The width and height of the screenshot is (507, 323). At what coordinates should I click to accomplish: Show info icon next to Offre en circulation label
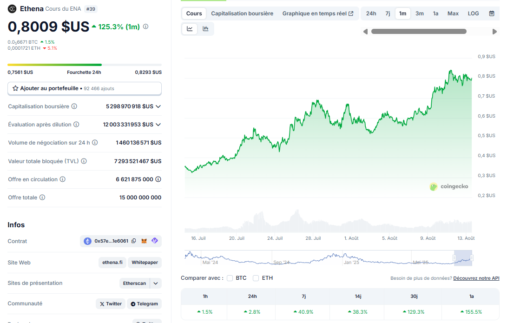(x=62, y=179)
